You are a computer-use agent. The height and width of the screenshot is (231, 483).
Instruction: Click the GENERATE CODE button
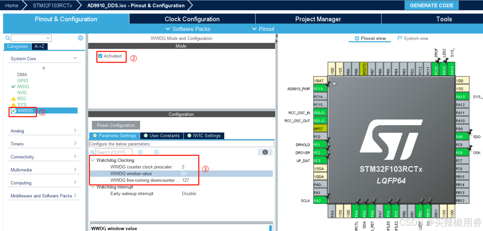click(x=431, y=5)
